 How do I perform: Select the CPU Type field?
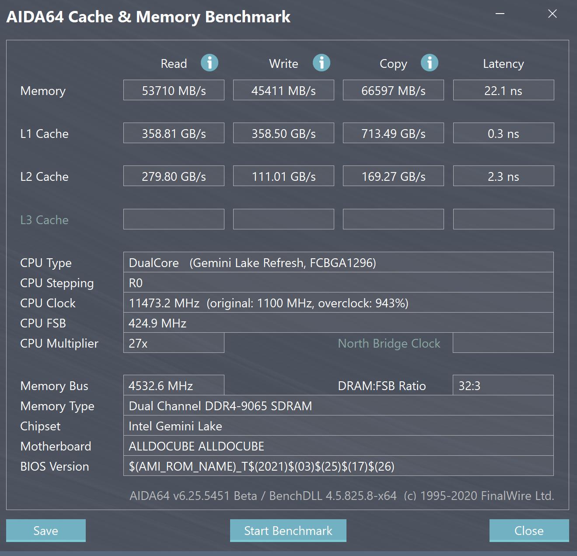[338, 262]
